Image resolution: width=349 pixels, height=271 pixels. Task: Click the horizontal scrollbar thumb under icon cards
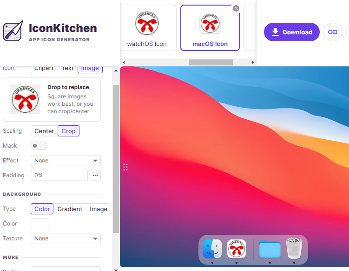tap(211, 63)
